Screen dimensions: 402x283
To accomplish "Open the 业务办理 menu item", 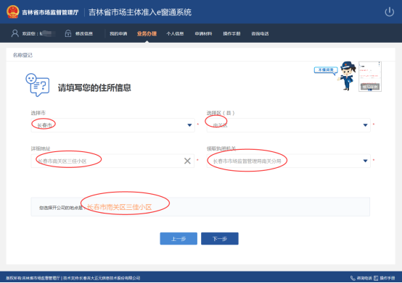I will tap(147, 33).
